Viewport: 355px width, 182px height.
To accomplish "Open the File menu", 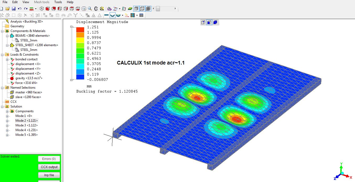I will pyautogui.click(x=5, y=2).
